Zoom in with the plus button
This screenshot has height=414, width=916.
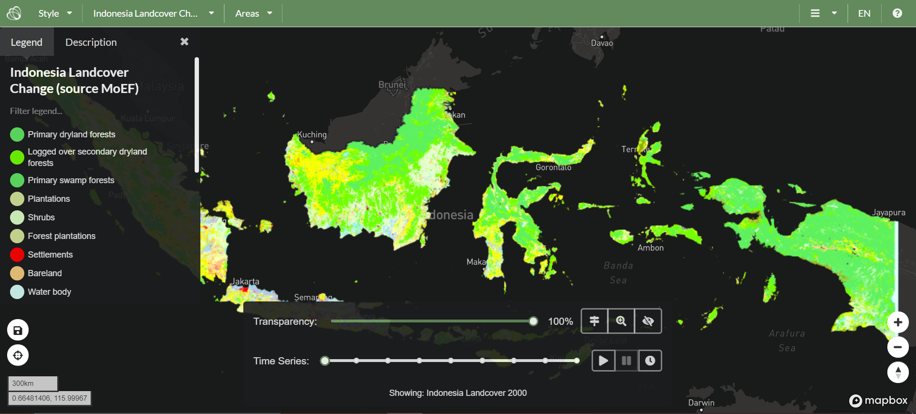point(897,322)
